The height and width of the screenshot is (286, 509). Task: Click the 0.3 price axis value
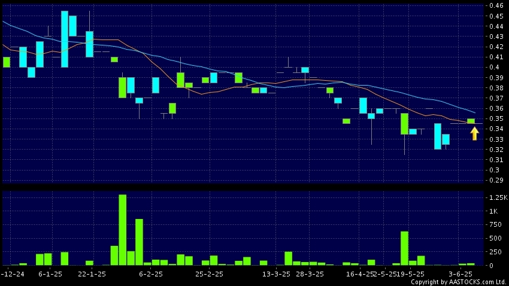coord(495,170)
